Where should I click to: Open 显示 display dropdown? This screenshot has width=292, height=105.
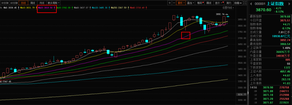(219, 3)
